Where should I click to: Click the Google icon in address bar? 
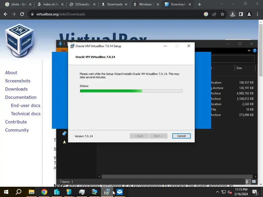pyautogui.click(x=206, y=14)
